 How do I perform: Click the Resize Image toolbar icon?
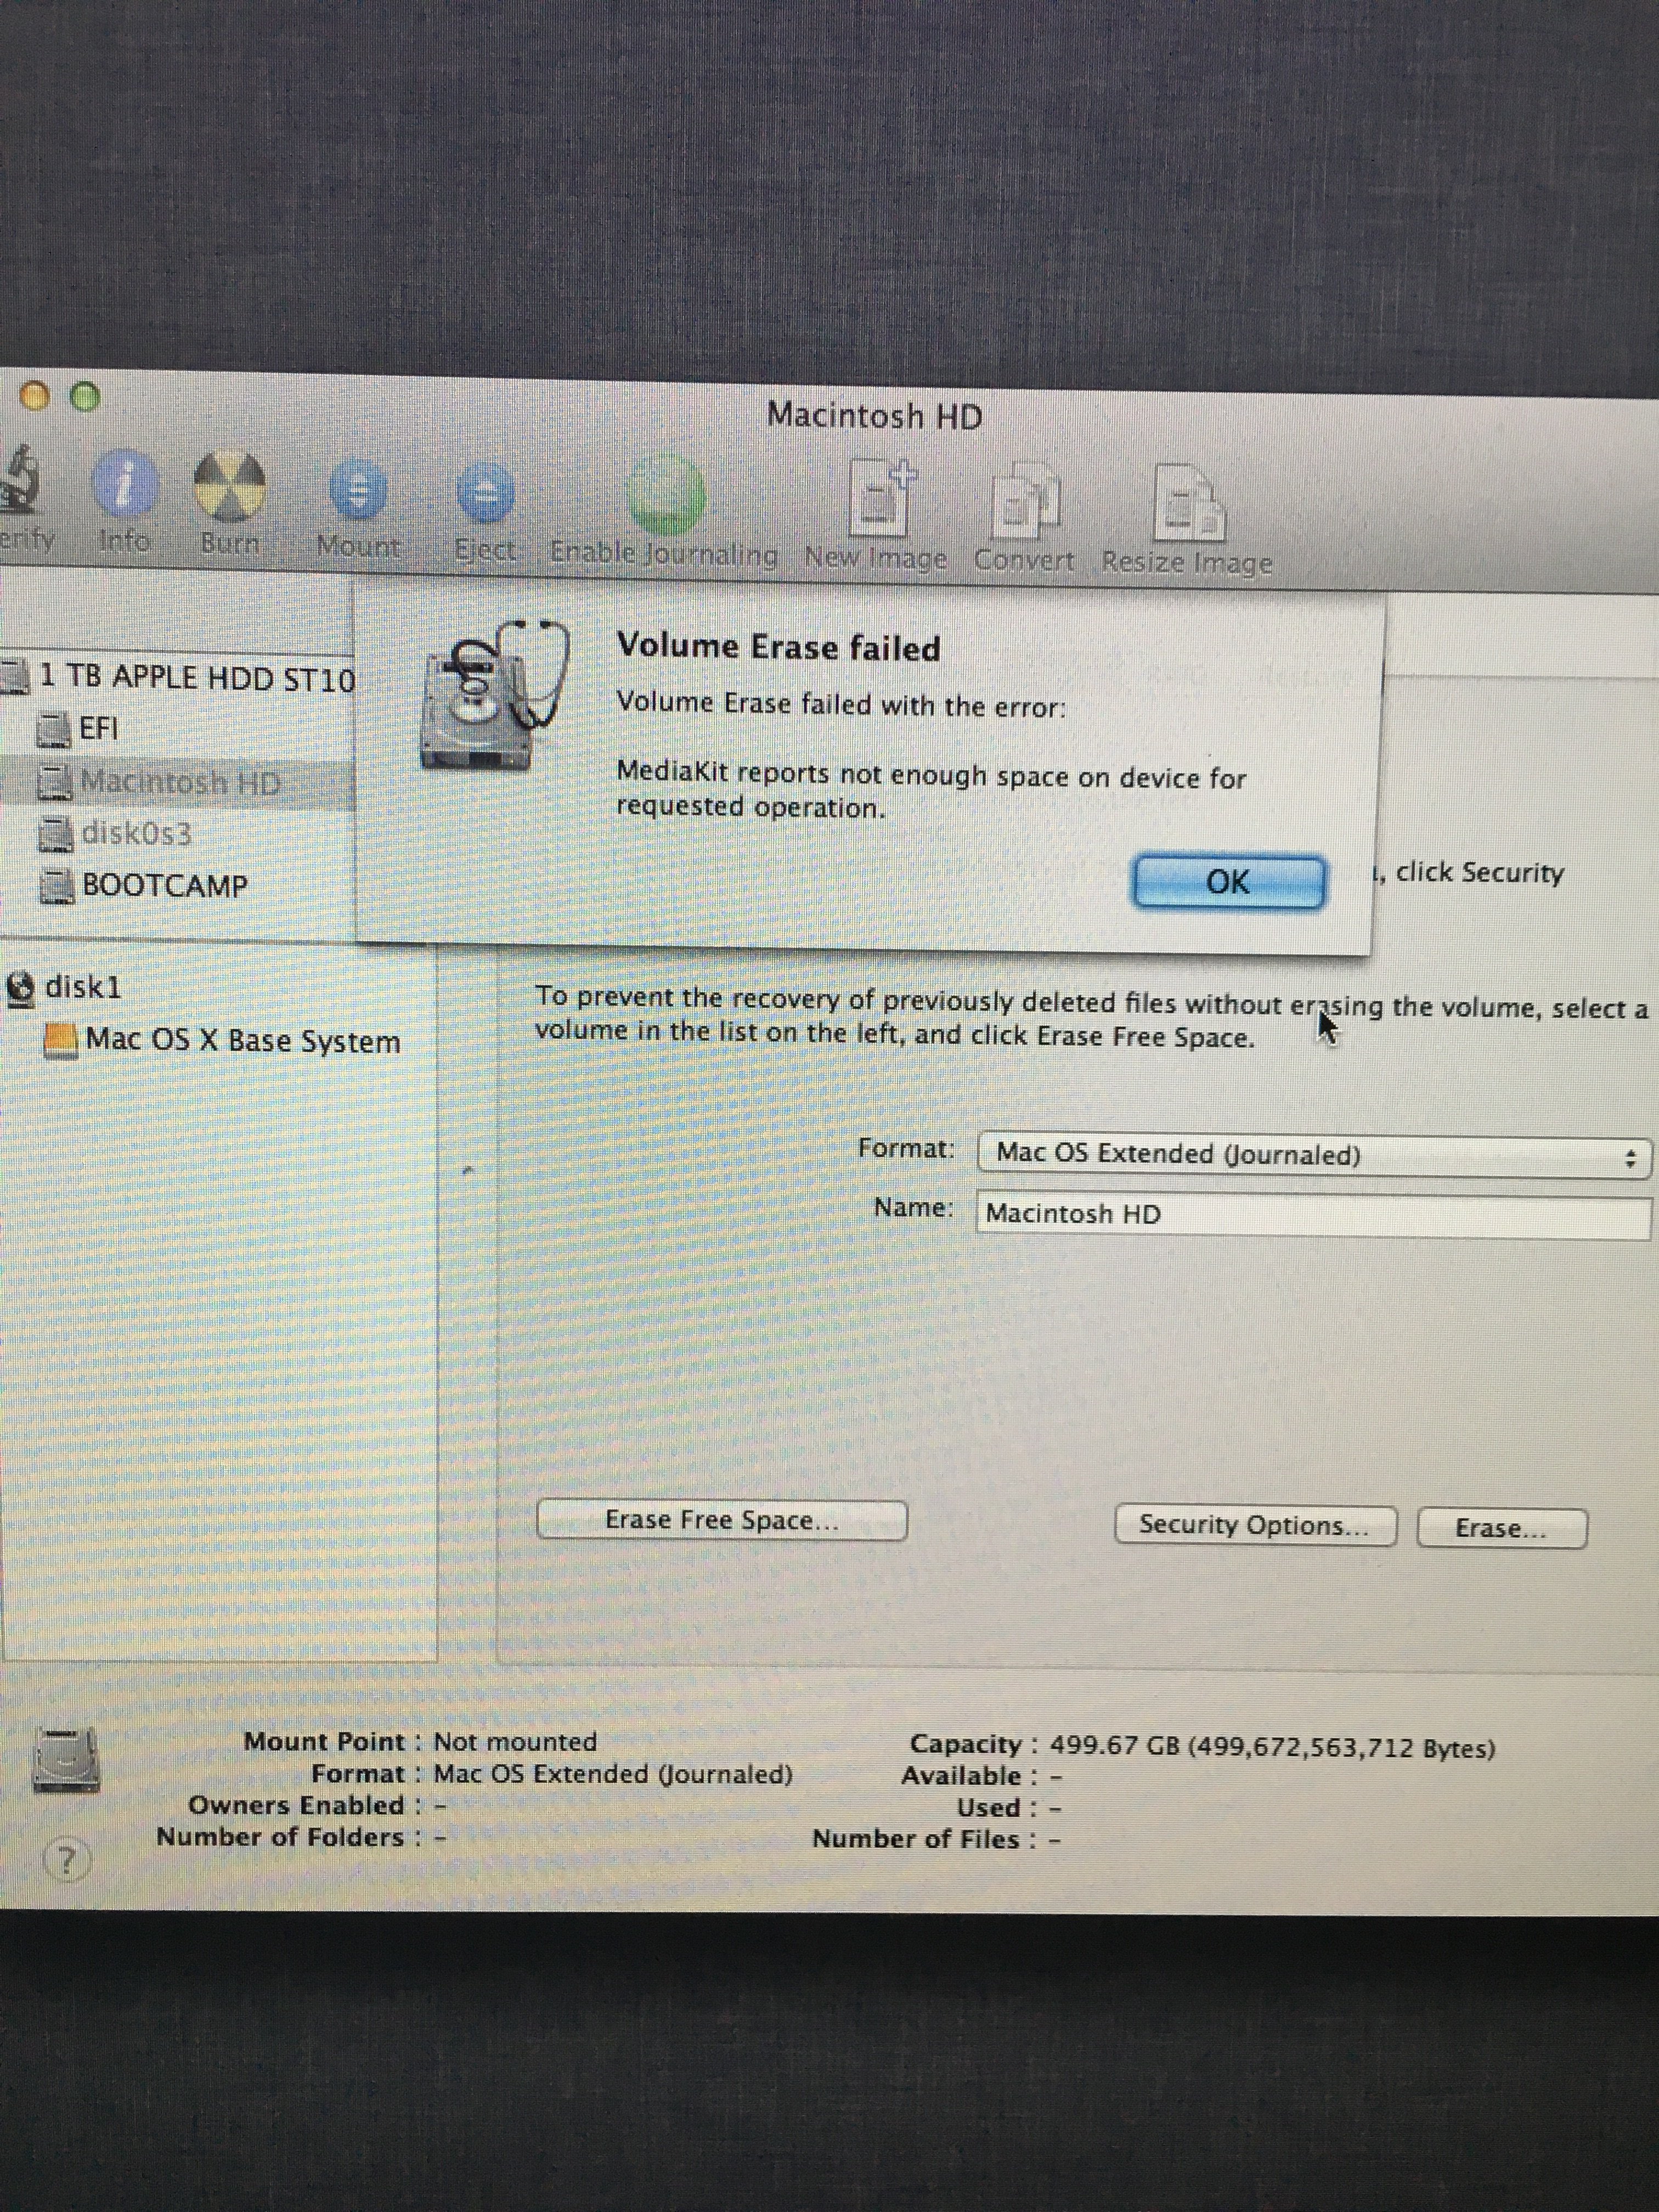tap(1188, 503)
